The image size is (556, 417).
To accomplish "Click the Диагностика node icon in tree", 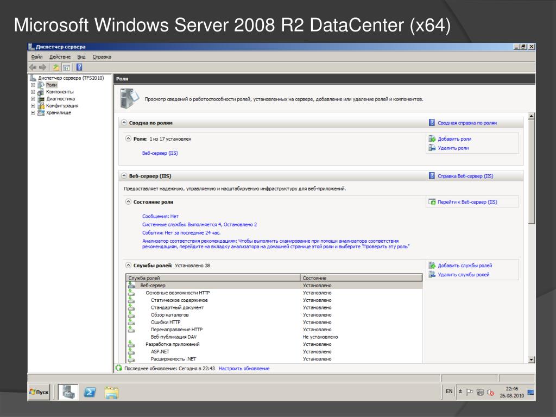I will (x=41, y=99).
